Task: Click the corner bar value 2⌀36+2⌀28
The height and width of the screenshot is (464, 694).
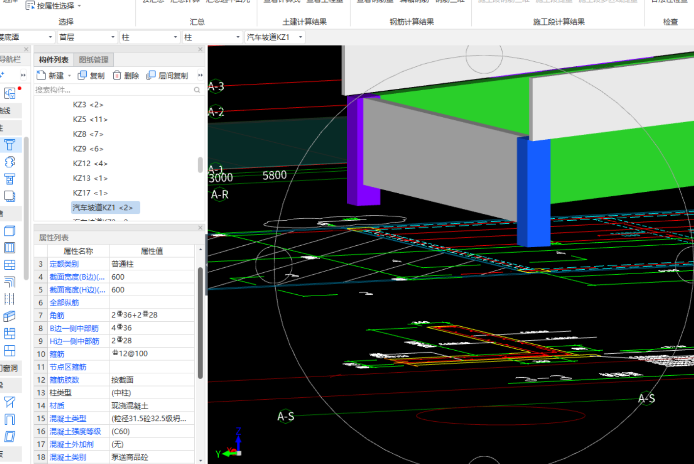Action: point(134,315)
